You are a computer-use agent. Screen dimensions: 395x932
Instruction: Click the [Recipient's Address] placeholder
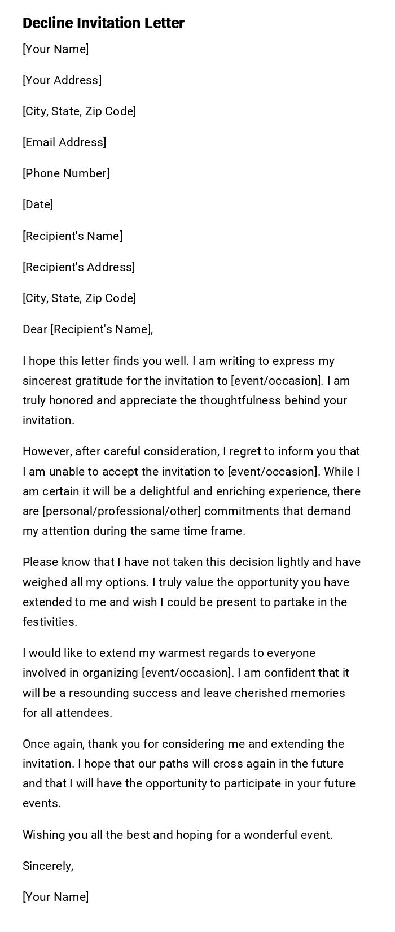(x=78, y=267)
